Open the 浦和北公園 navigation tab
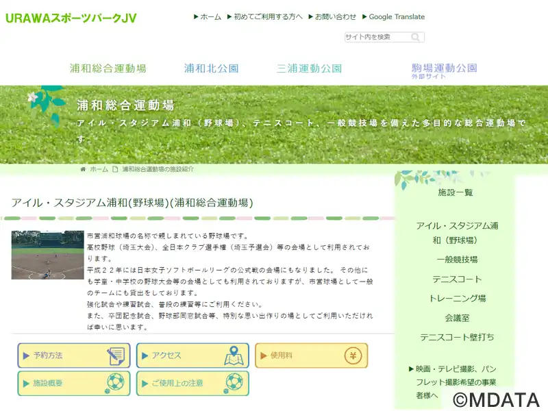Screen dimensions: 548x411 (x=211, y=68)
